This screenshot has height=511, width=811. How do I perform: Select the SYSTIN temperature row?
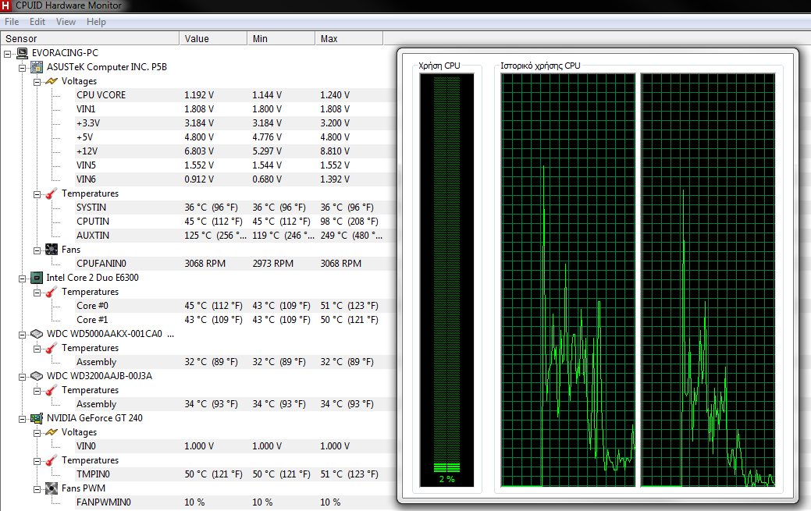[235, 208]
